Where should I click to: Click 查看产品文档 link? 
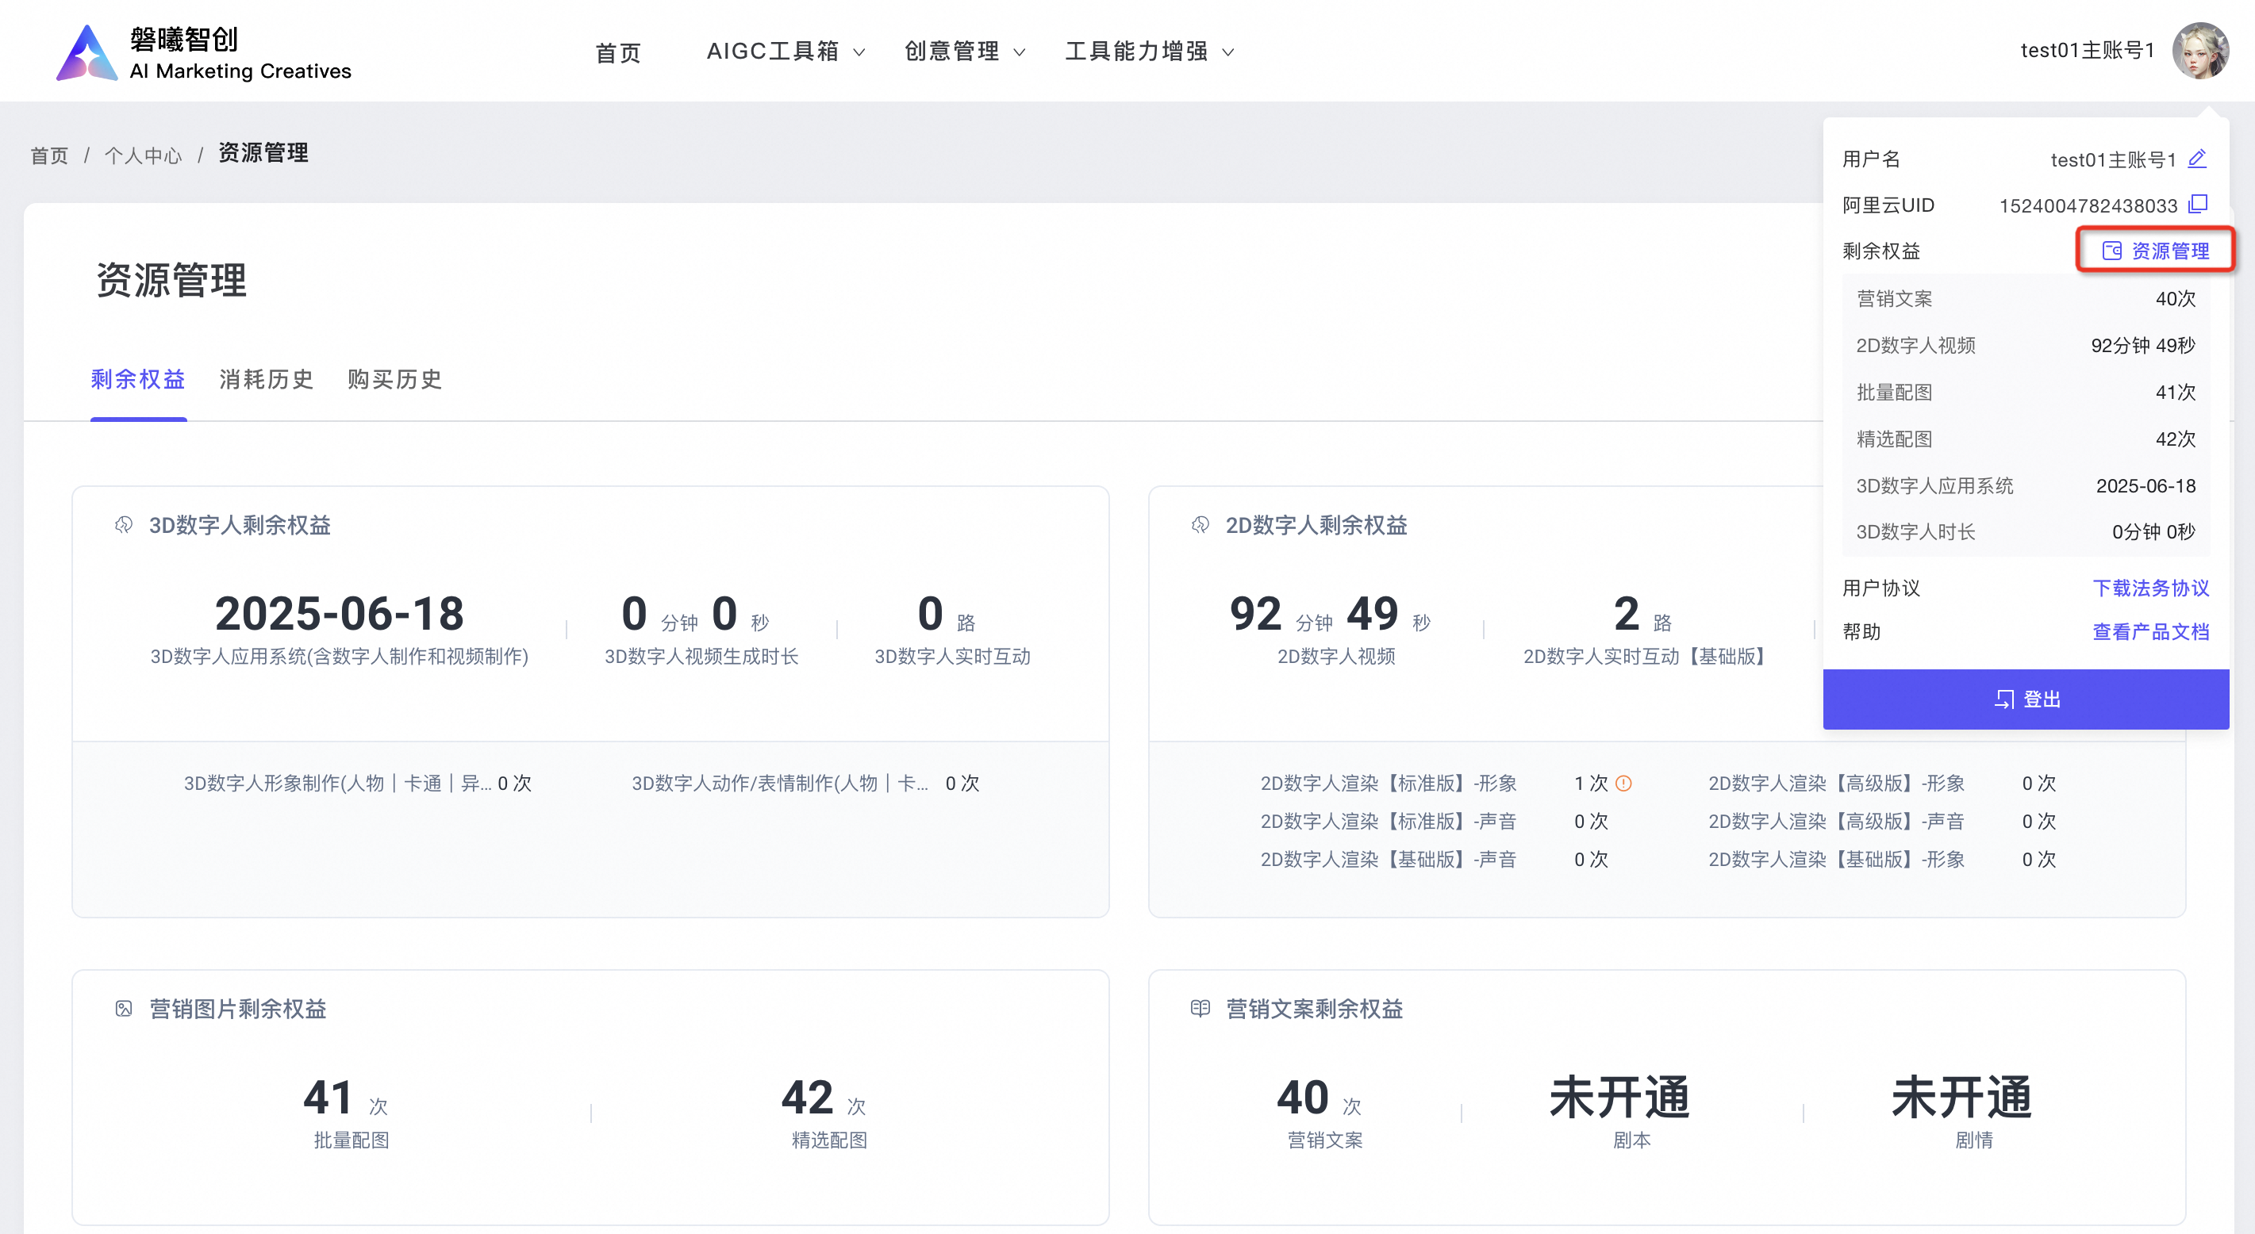(2151, 632)
